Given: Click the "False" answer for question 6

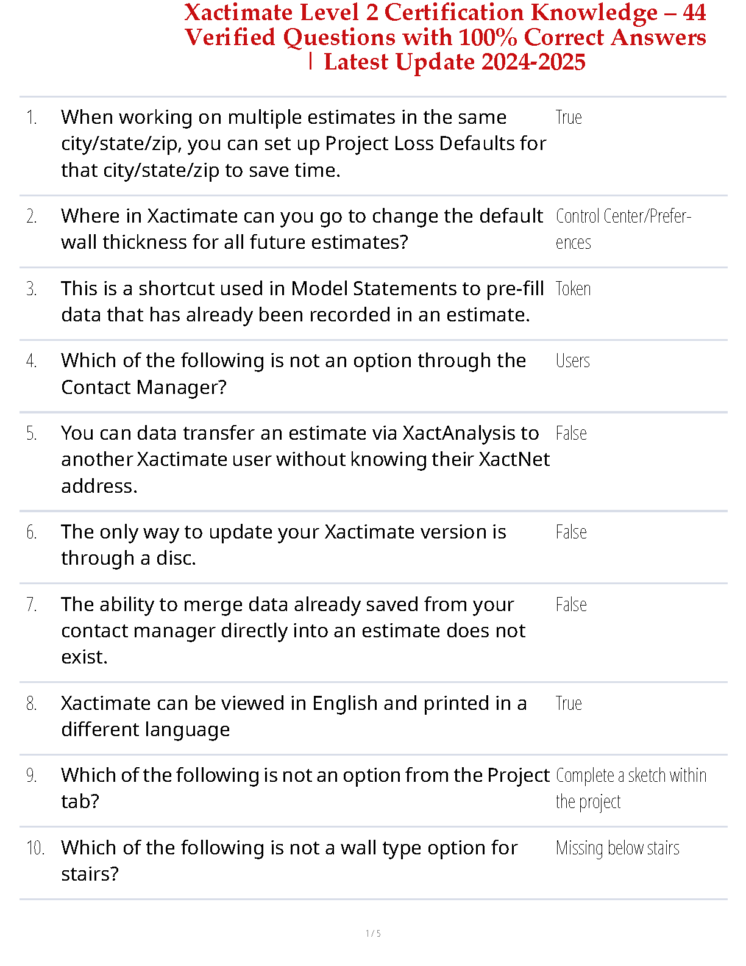Looking at the screenshot, I should [571, 532].
